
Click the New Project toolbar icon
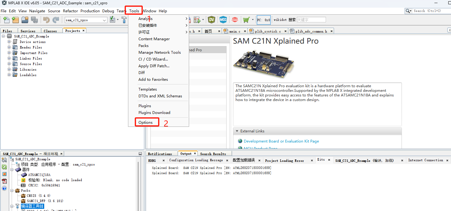15,20
